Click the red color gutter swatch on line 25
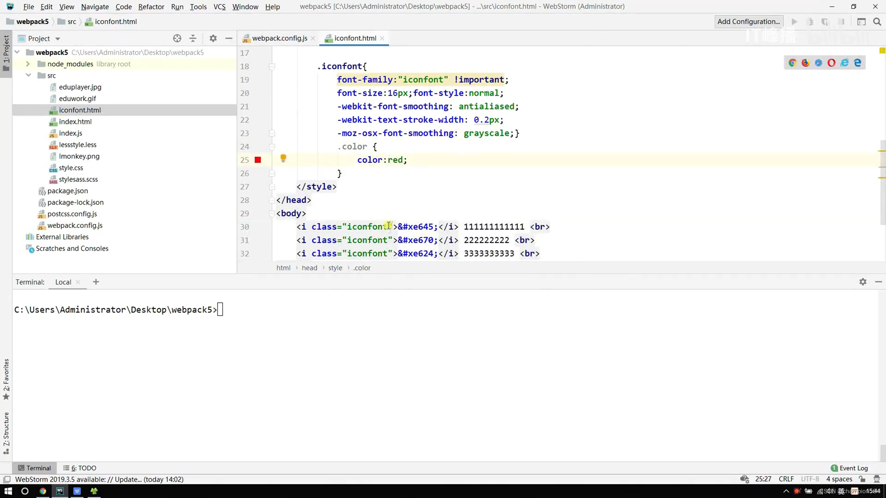The image size is (886, 498). pos(258,160)
